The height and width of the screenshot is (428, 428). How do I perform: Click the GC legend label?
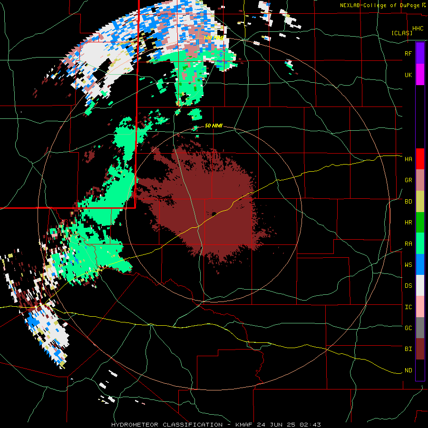click(x=408, y=328)
